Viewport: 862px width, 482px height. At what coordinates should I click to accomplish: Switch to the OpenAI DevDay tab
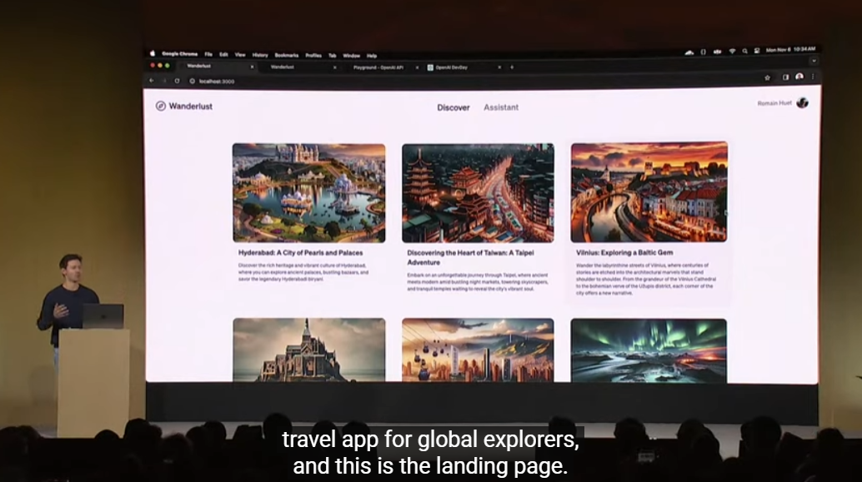(463, 67)
